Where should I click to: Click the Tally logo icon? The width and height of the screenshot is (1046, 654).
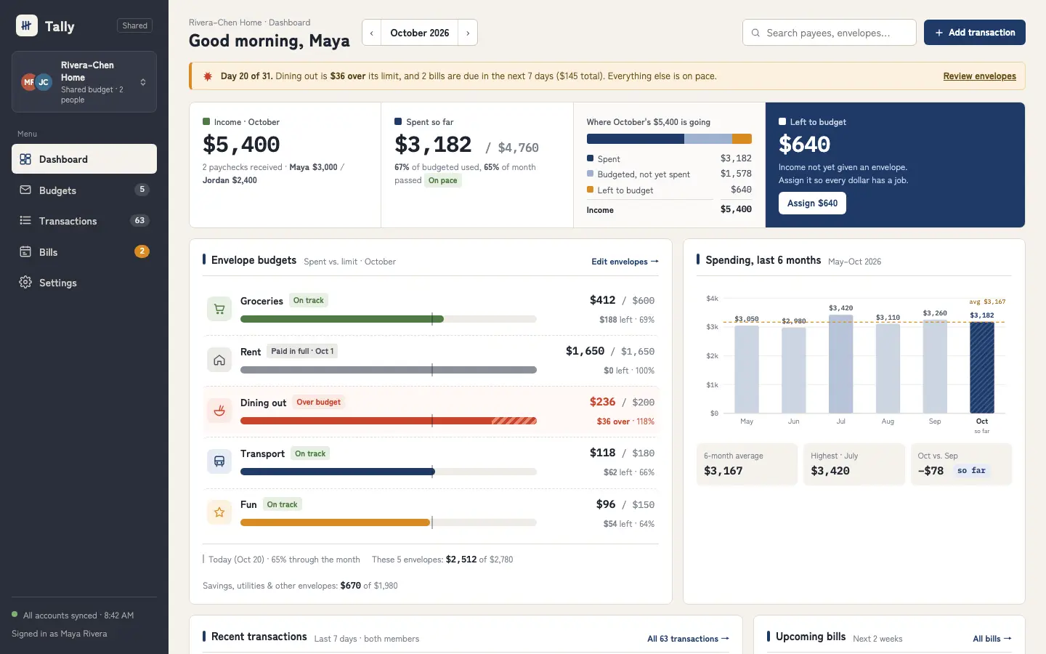coord(27,25)
